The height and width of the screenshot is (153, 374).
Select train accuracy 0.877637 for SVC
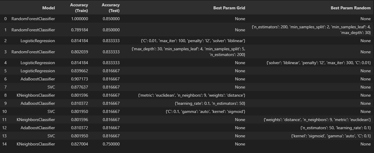[79, 87]
